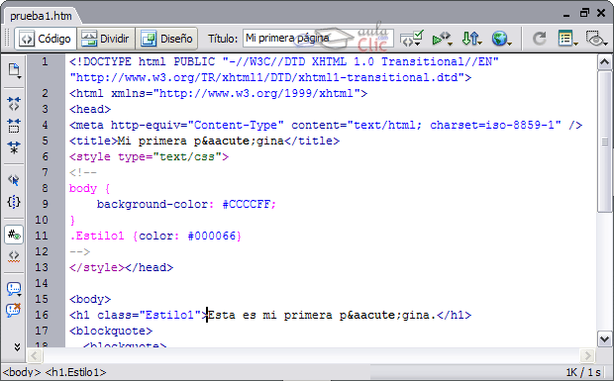Click the --> comment end on line 12
The image size is (614, 381).
coord(79,251)
